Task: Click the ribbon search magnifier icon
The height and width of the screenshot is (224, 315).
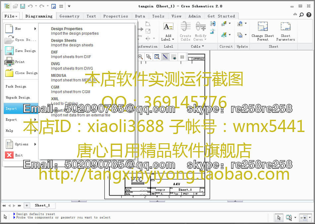Action: tap(301, 15)
